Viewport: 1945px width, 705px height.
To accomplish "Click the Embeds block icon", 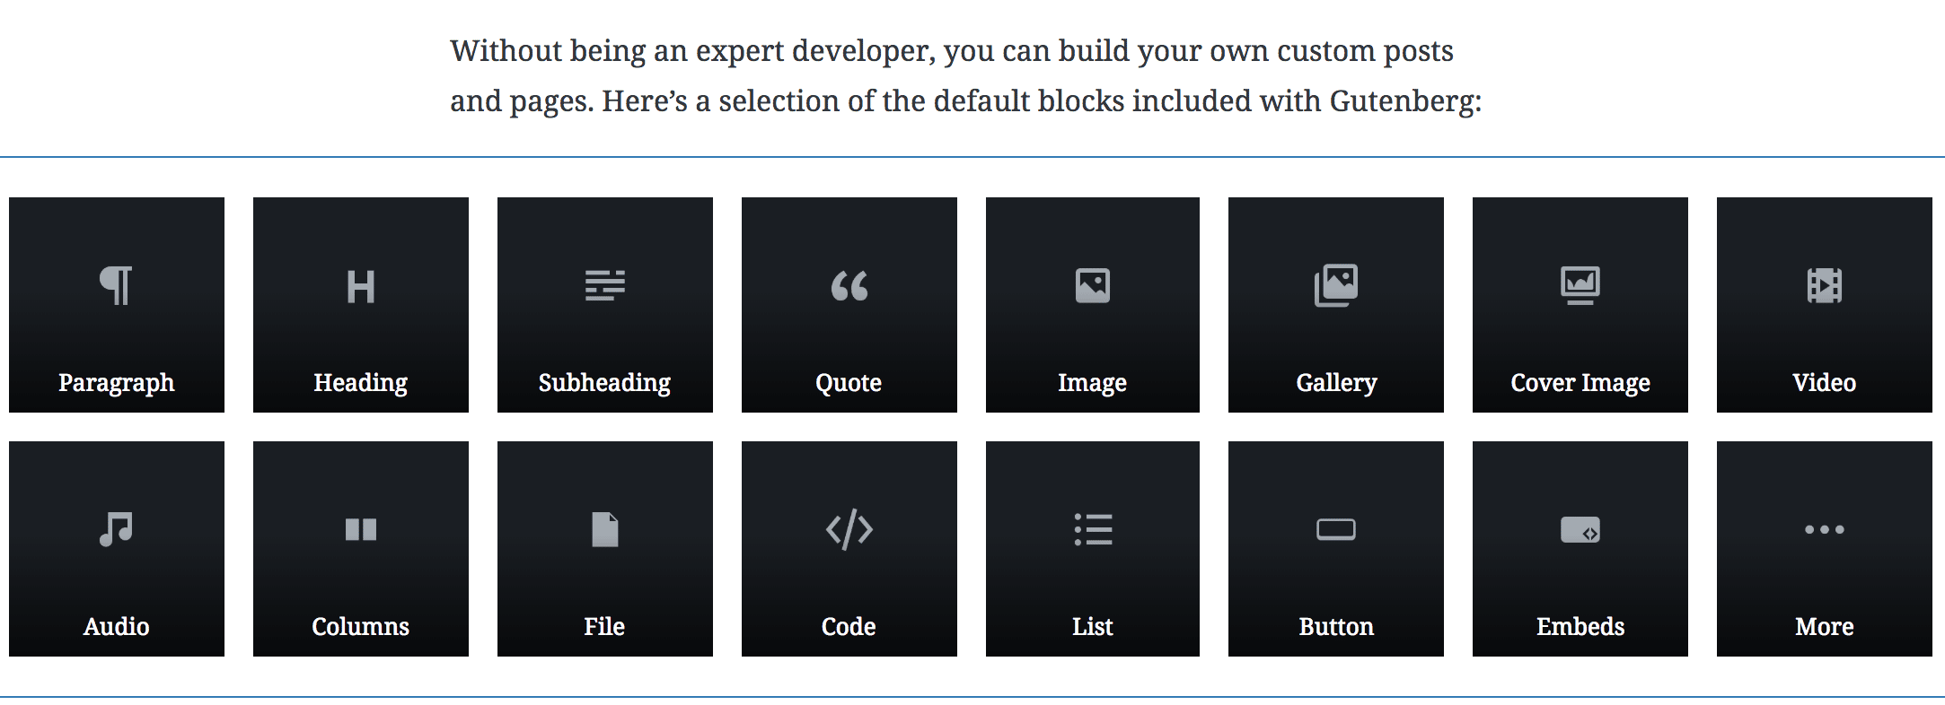I will [x=1580, y=530].
